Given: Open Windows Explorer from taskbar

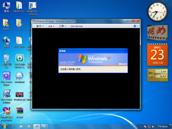Looking at the screenshot, I should coord(21,127).
